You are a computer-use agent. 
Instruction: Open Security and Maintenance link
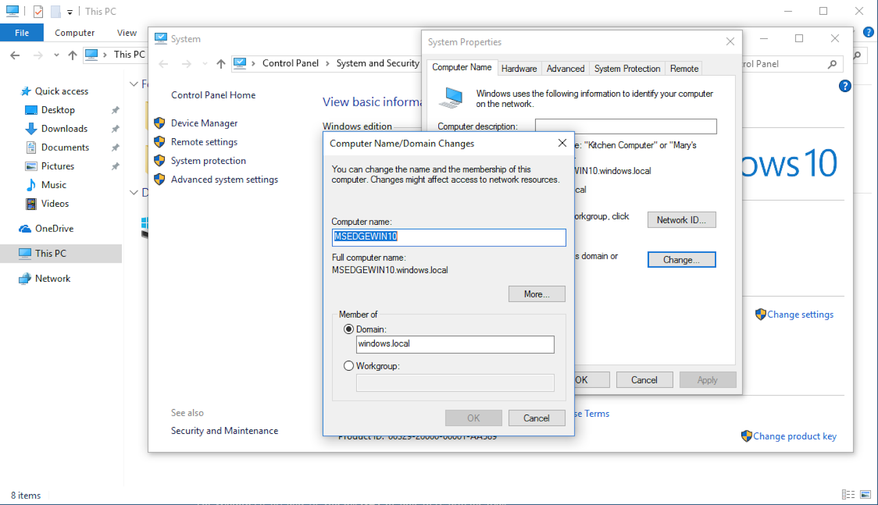[224, 430]
